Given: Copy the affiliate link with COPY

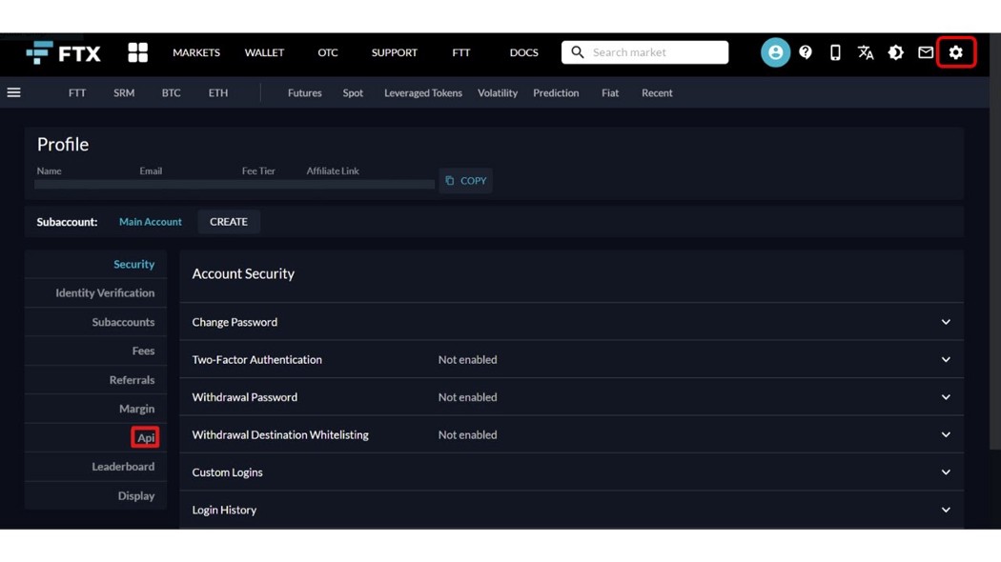Looking at the screenshot, I should [465, 181].
